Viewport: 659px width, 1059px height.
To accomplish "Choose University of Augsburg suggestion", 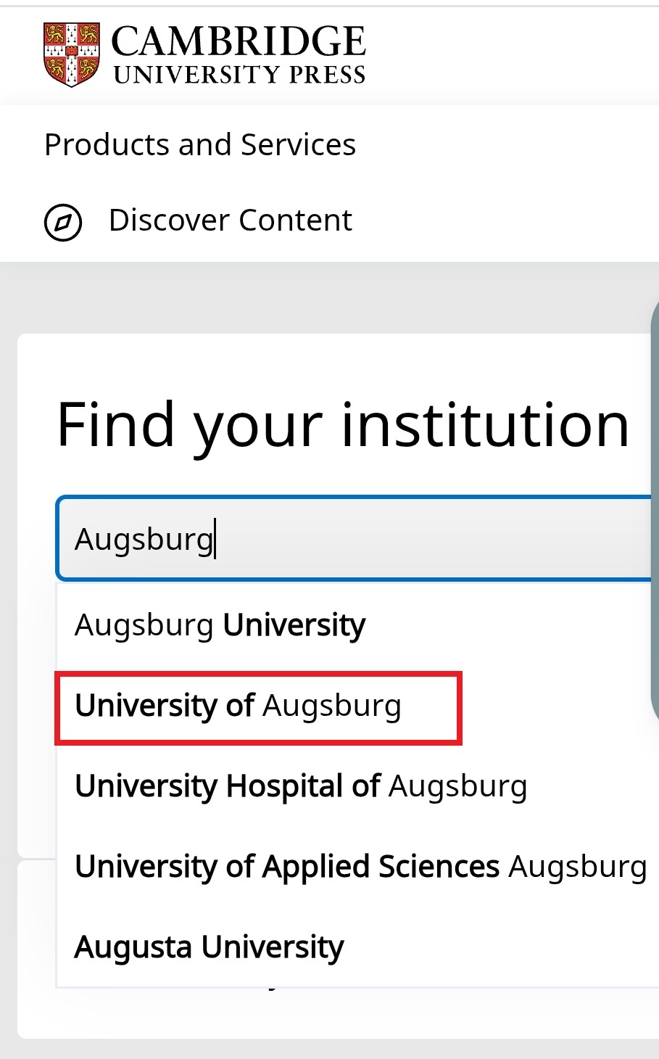I will click(238, 706).
